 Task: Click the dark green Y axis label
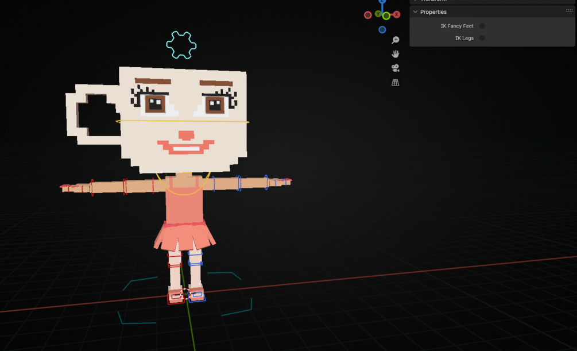[378, 14]
